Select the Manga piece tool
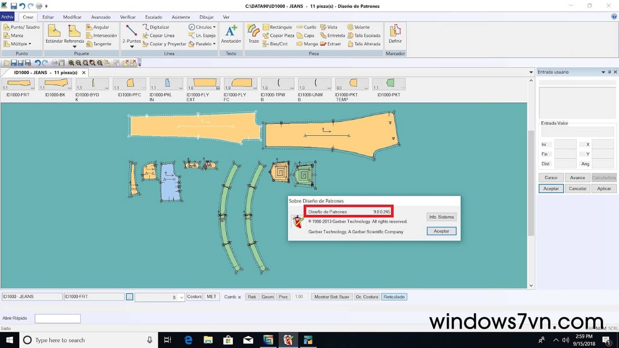This screenshot has width=619, height=348. tap(307, 44)
